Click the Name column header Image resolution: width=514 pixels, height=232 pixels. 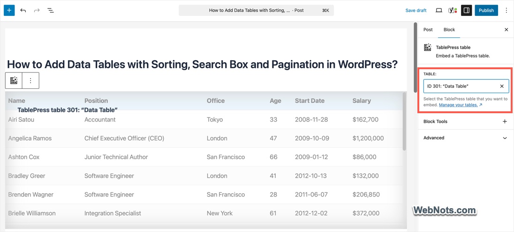pyautogui.click(x=16, y=101)
